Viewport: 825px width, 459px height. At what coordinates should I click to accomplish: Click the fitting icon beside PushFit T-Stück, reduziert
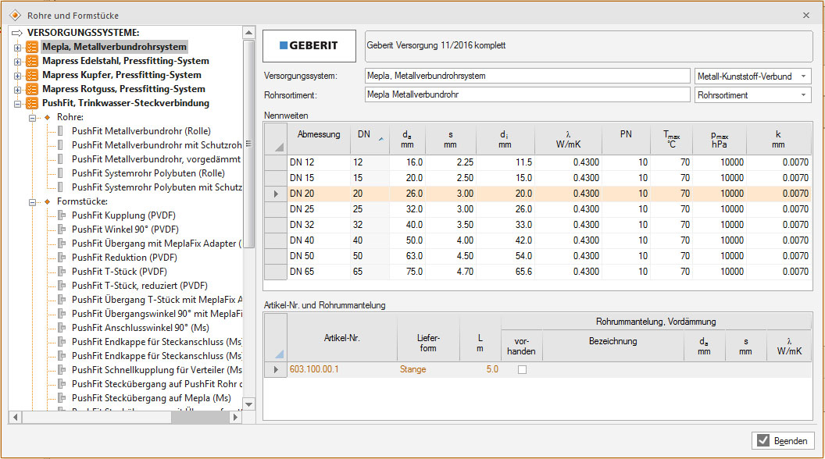(x=62, y=286)
